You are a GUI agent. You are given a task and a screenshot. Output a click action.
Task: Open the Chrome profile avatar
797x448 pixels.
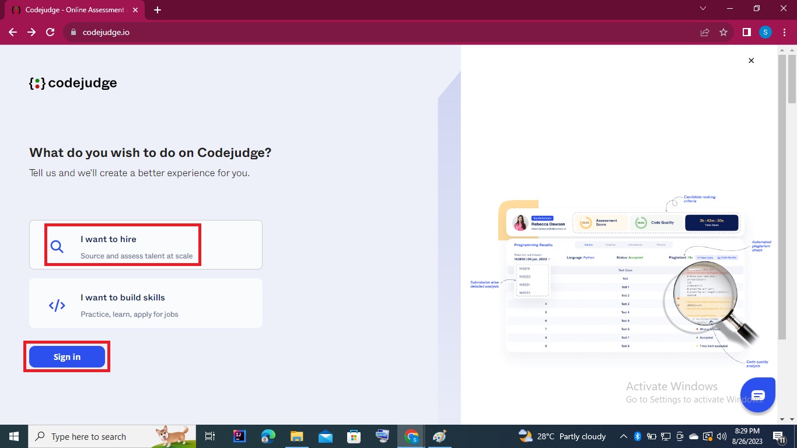point(765,32)
